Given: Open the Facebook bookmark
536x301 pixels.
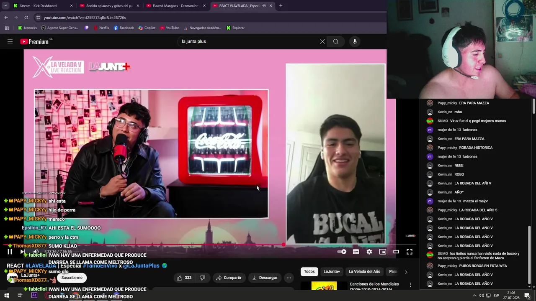Looking at the screenshot, I should 124,28.
